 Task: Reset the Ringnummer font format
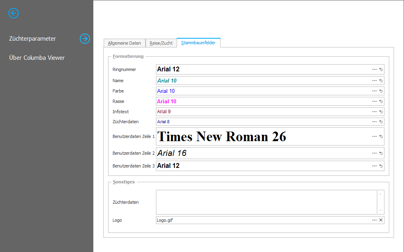(x=381, y=69)
